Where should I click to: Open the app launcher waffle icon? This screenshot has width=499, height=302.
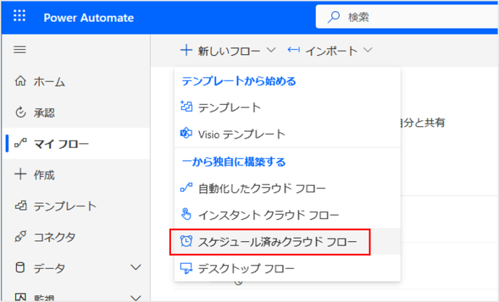[x=19, y=17]
